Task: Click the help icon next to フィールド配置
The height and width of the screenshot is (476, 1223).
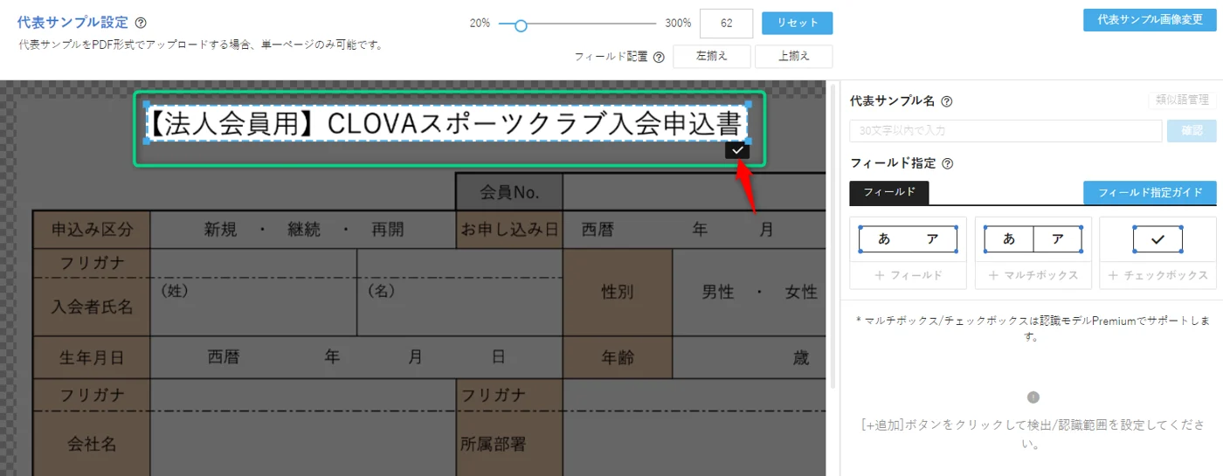Action: click(x=659, y=57)
